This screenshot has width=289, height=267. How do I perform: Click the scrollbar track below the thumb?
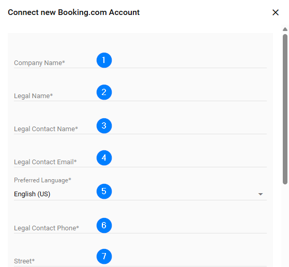click(x=285, y=226)
